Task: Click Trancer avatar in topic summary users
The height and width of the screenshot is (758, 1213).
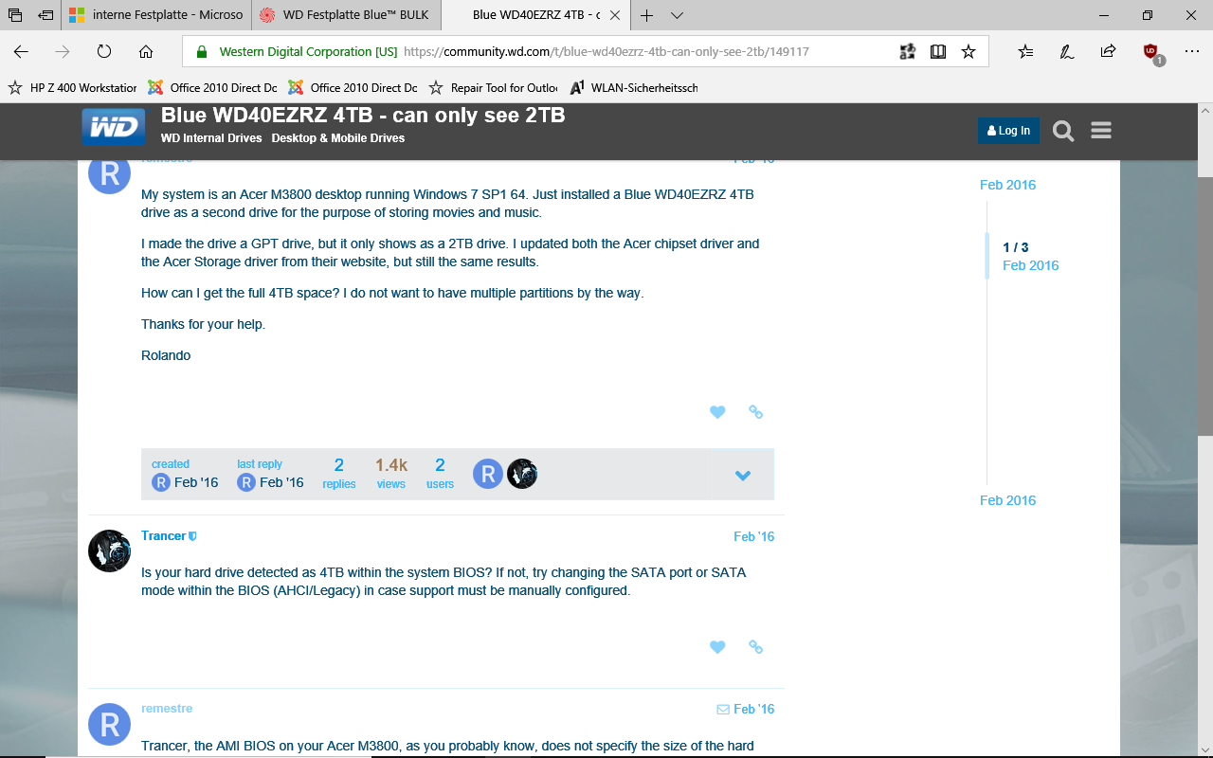Action: coord(522,474)
